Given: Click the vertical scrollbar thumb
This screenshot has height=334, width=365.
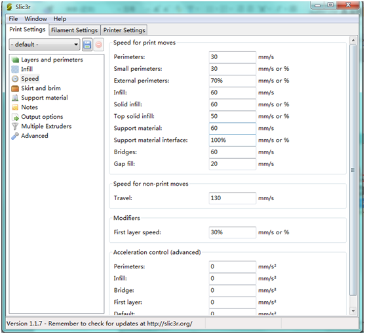Looking at the screenshot, I should click(353, 170).
